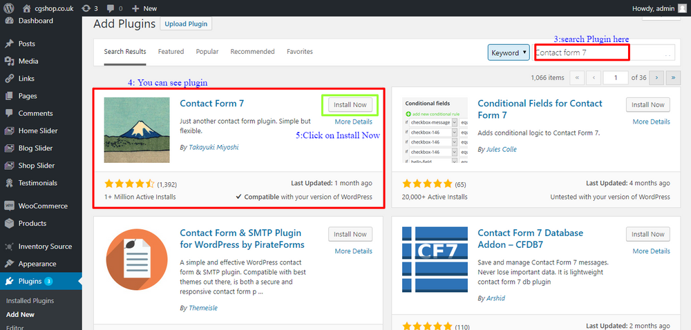Image resolution: width=691 pixels, height=330 pixels.
Task: Click the plus New icon in admin bar
Action: pos(135,8)
